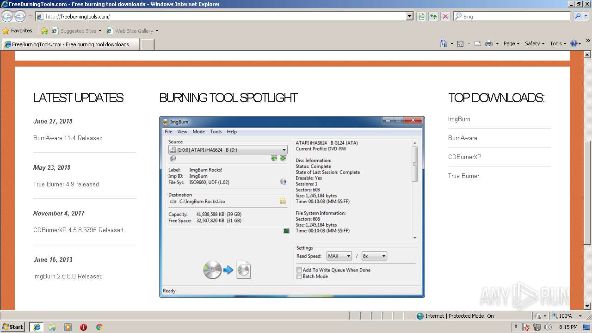Click the page vertical scrollbar thumb

588,192
